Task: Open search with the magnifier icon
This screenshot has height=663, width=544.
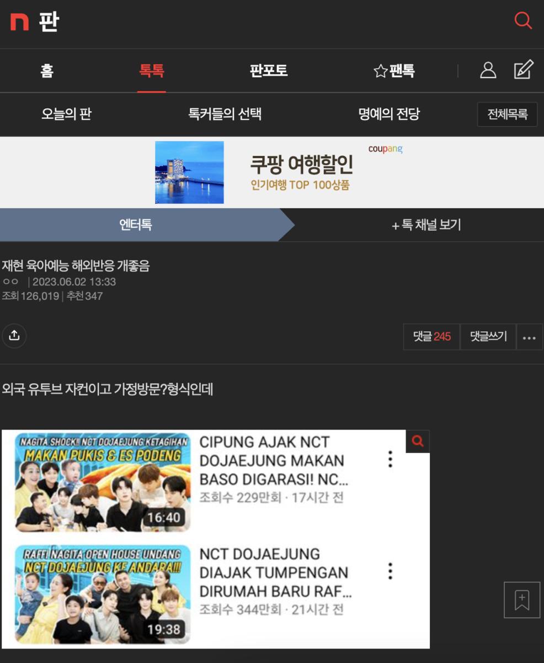Action: pos(522,21)
